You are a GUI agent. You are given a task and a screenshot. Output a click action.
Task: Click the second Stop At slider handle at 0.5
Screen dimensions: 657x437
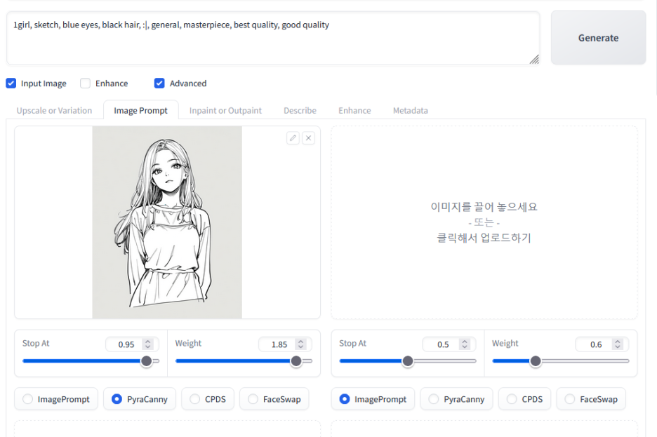point(408,361)
